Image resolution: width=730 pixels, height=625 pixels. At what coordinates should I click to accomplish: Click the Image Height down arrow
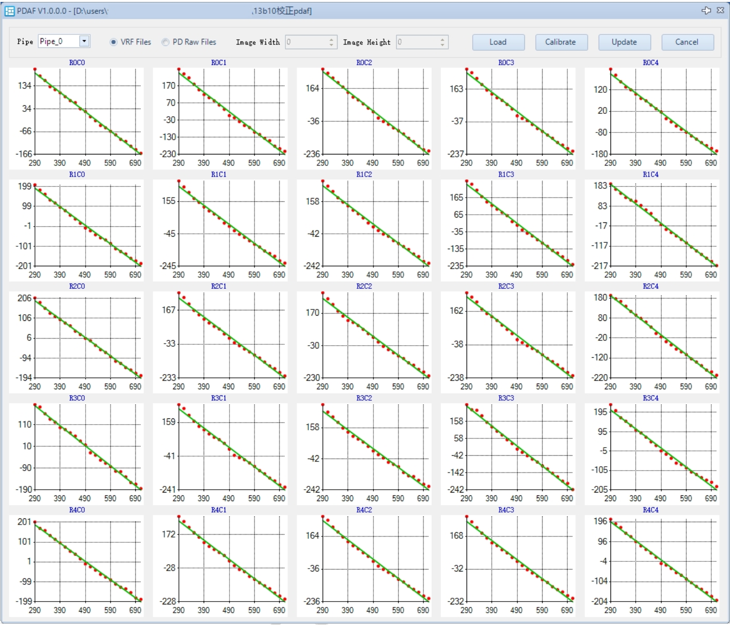pyautogui.click(x=443, y=45)
